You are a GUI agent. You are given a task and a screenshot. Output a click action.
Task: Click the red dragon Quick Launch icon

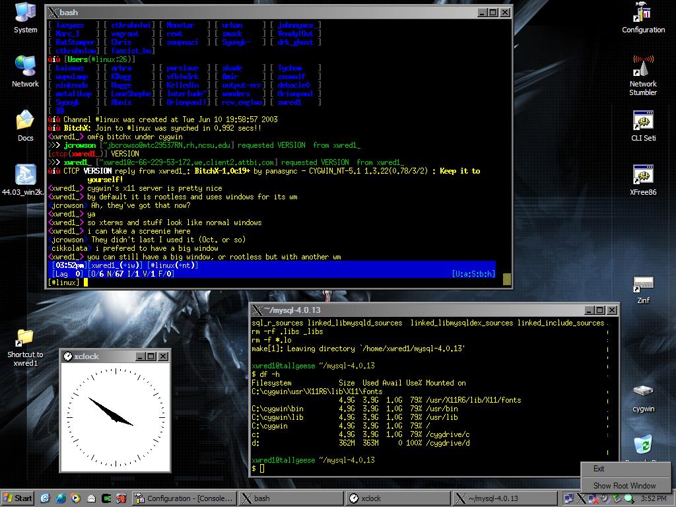pyautogui.click(x=121, y=498)
